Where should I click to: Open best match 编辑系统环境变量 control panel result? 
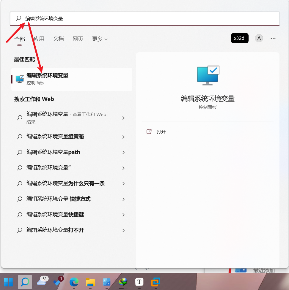pyautogui.click(x=72, y=79)
